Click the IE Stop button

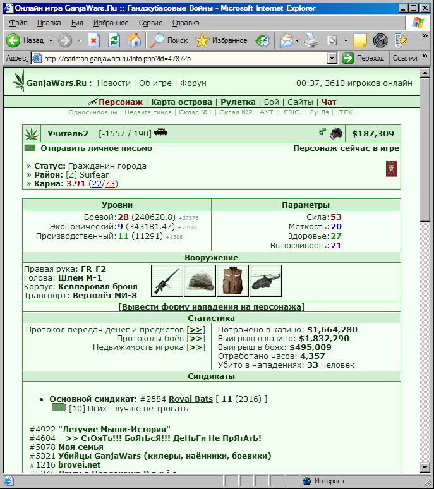[x=93, y=40]
